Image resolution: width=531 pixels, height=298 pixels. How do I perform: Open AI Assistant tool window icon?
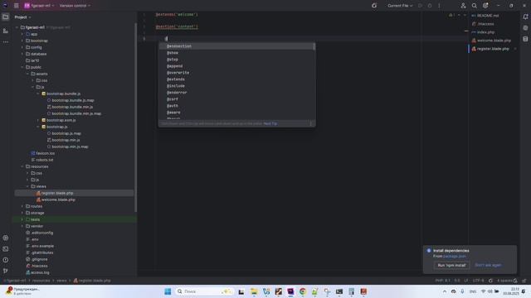point(525,28)
